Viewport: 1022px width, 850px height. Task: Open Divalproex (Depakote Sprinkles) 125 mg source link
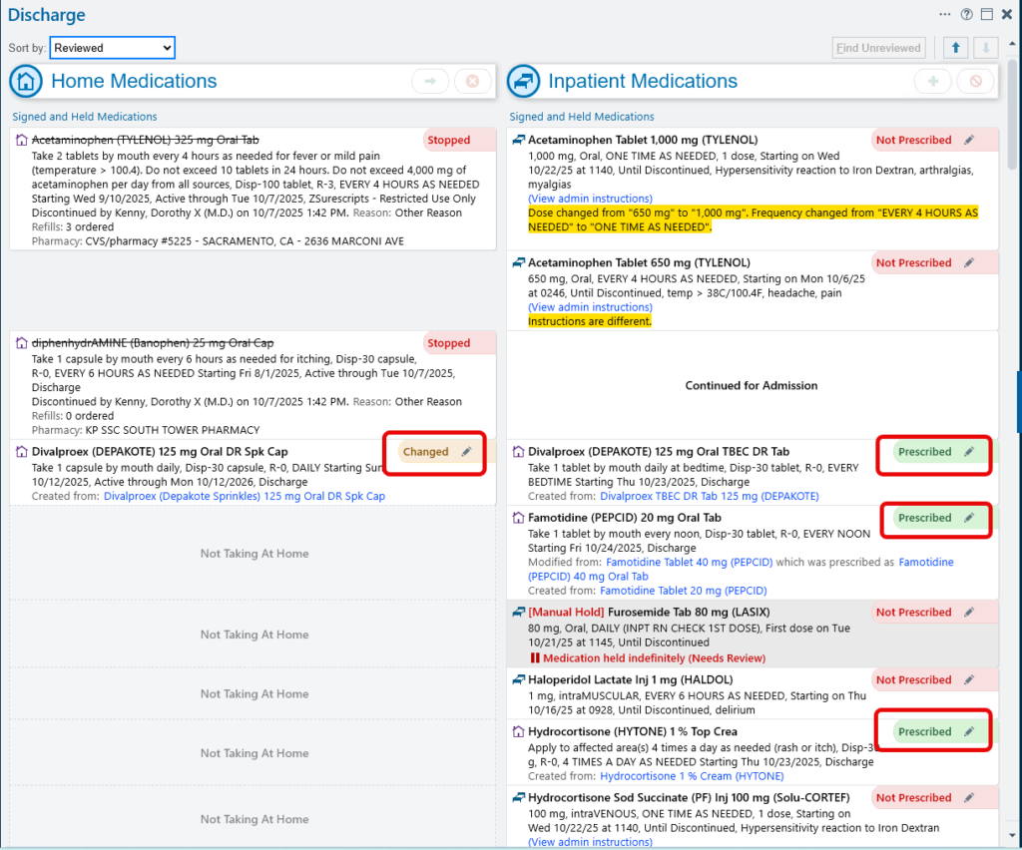(x=245, y=496)
